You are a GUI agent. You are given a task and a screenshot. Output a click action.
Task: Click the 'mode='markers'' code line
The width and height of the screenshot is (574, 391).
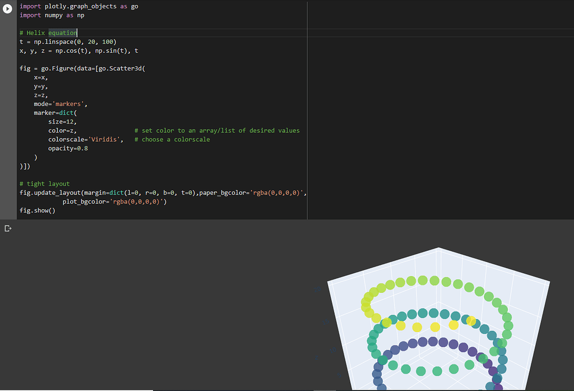pyautogui.click(x=62, y=104)
